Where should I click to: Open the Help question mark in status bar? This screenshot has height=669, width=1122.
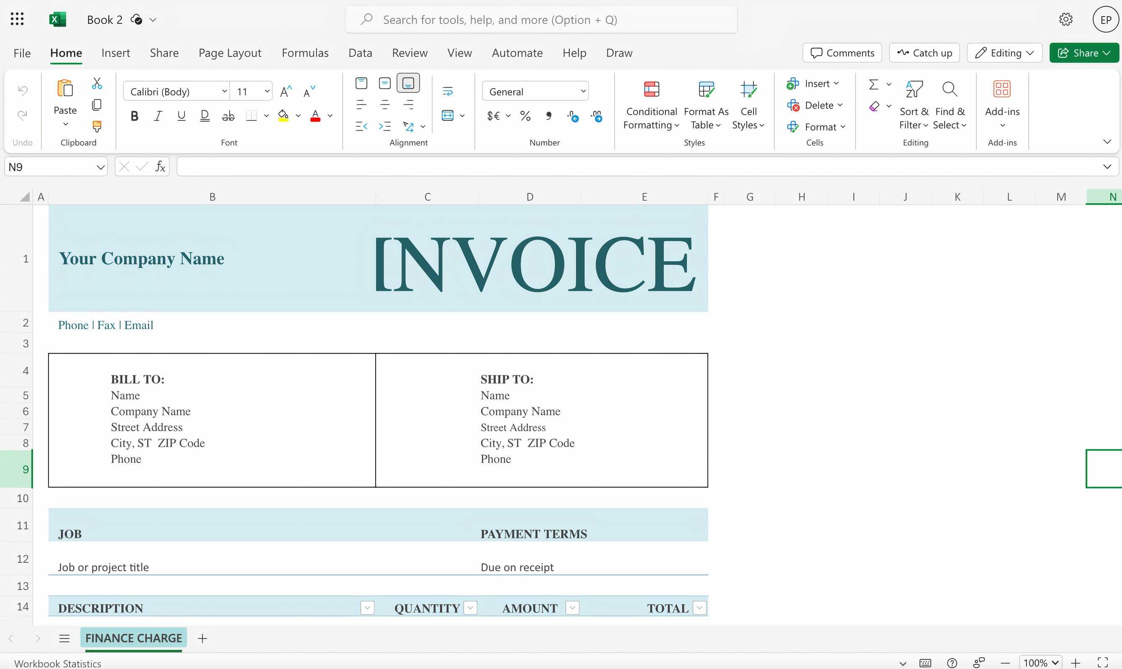click(952, 663)
